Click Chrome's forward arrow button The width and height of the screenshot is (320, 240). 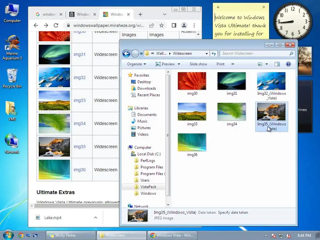click(46, 25)
